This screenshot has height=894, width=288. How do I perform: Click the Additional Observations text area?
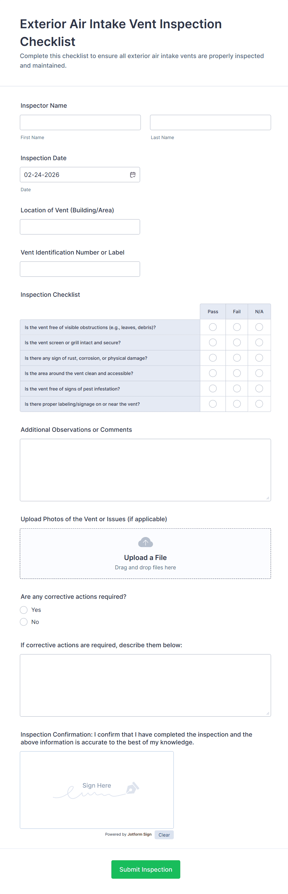145,470
